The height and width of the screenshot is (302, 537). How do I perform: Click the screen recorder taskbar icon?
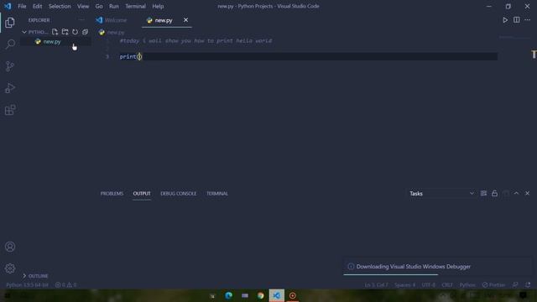(x=293, y=295)
